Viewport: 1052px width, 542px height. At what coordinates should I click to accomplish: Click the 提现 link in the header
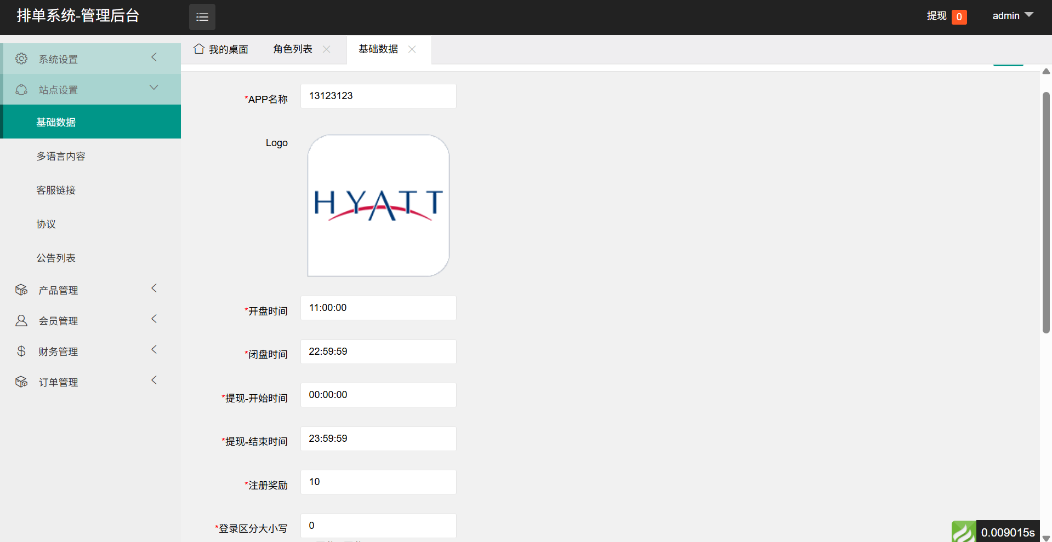pos(936,16)
